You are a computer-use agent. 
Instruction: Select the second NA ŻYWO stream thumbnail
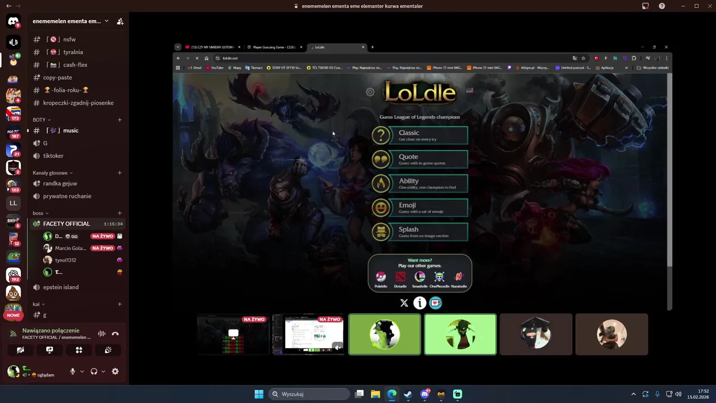point(309,334)
